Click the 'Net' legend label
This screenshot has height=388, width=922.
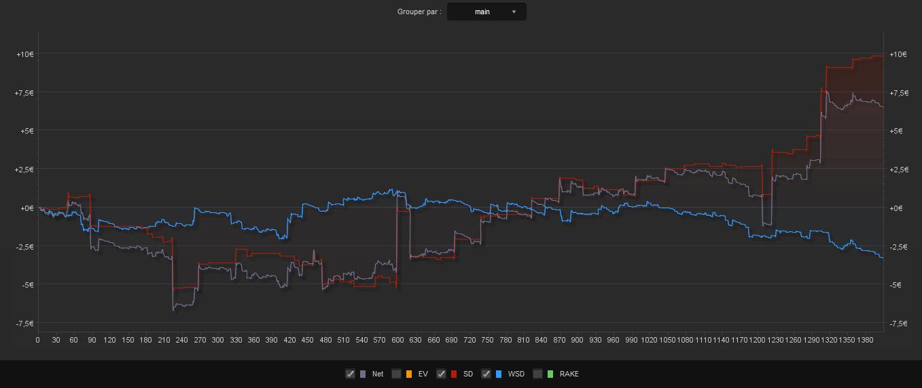pos(378,374)
